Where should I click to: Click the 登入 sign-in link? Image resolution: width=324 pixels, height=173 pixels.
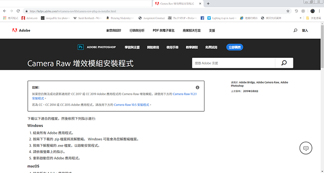[305, 31]
